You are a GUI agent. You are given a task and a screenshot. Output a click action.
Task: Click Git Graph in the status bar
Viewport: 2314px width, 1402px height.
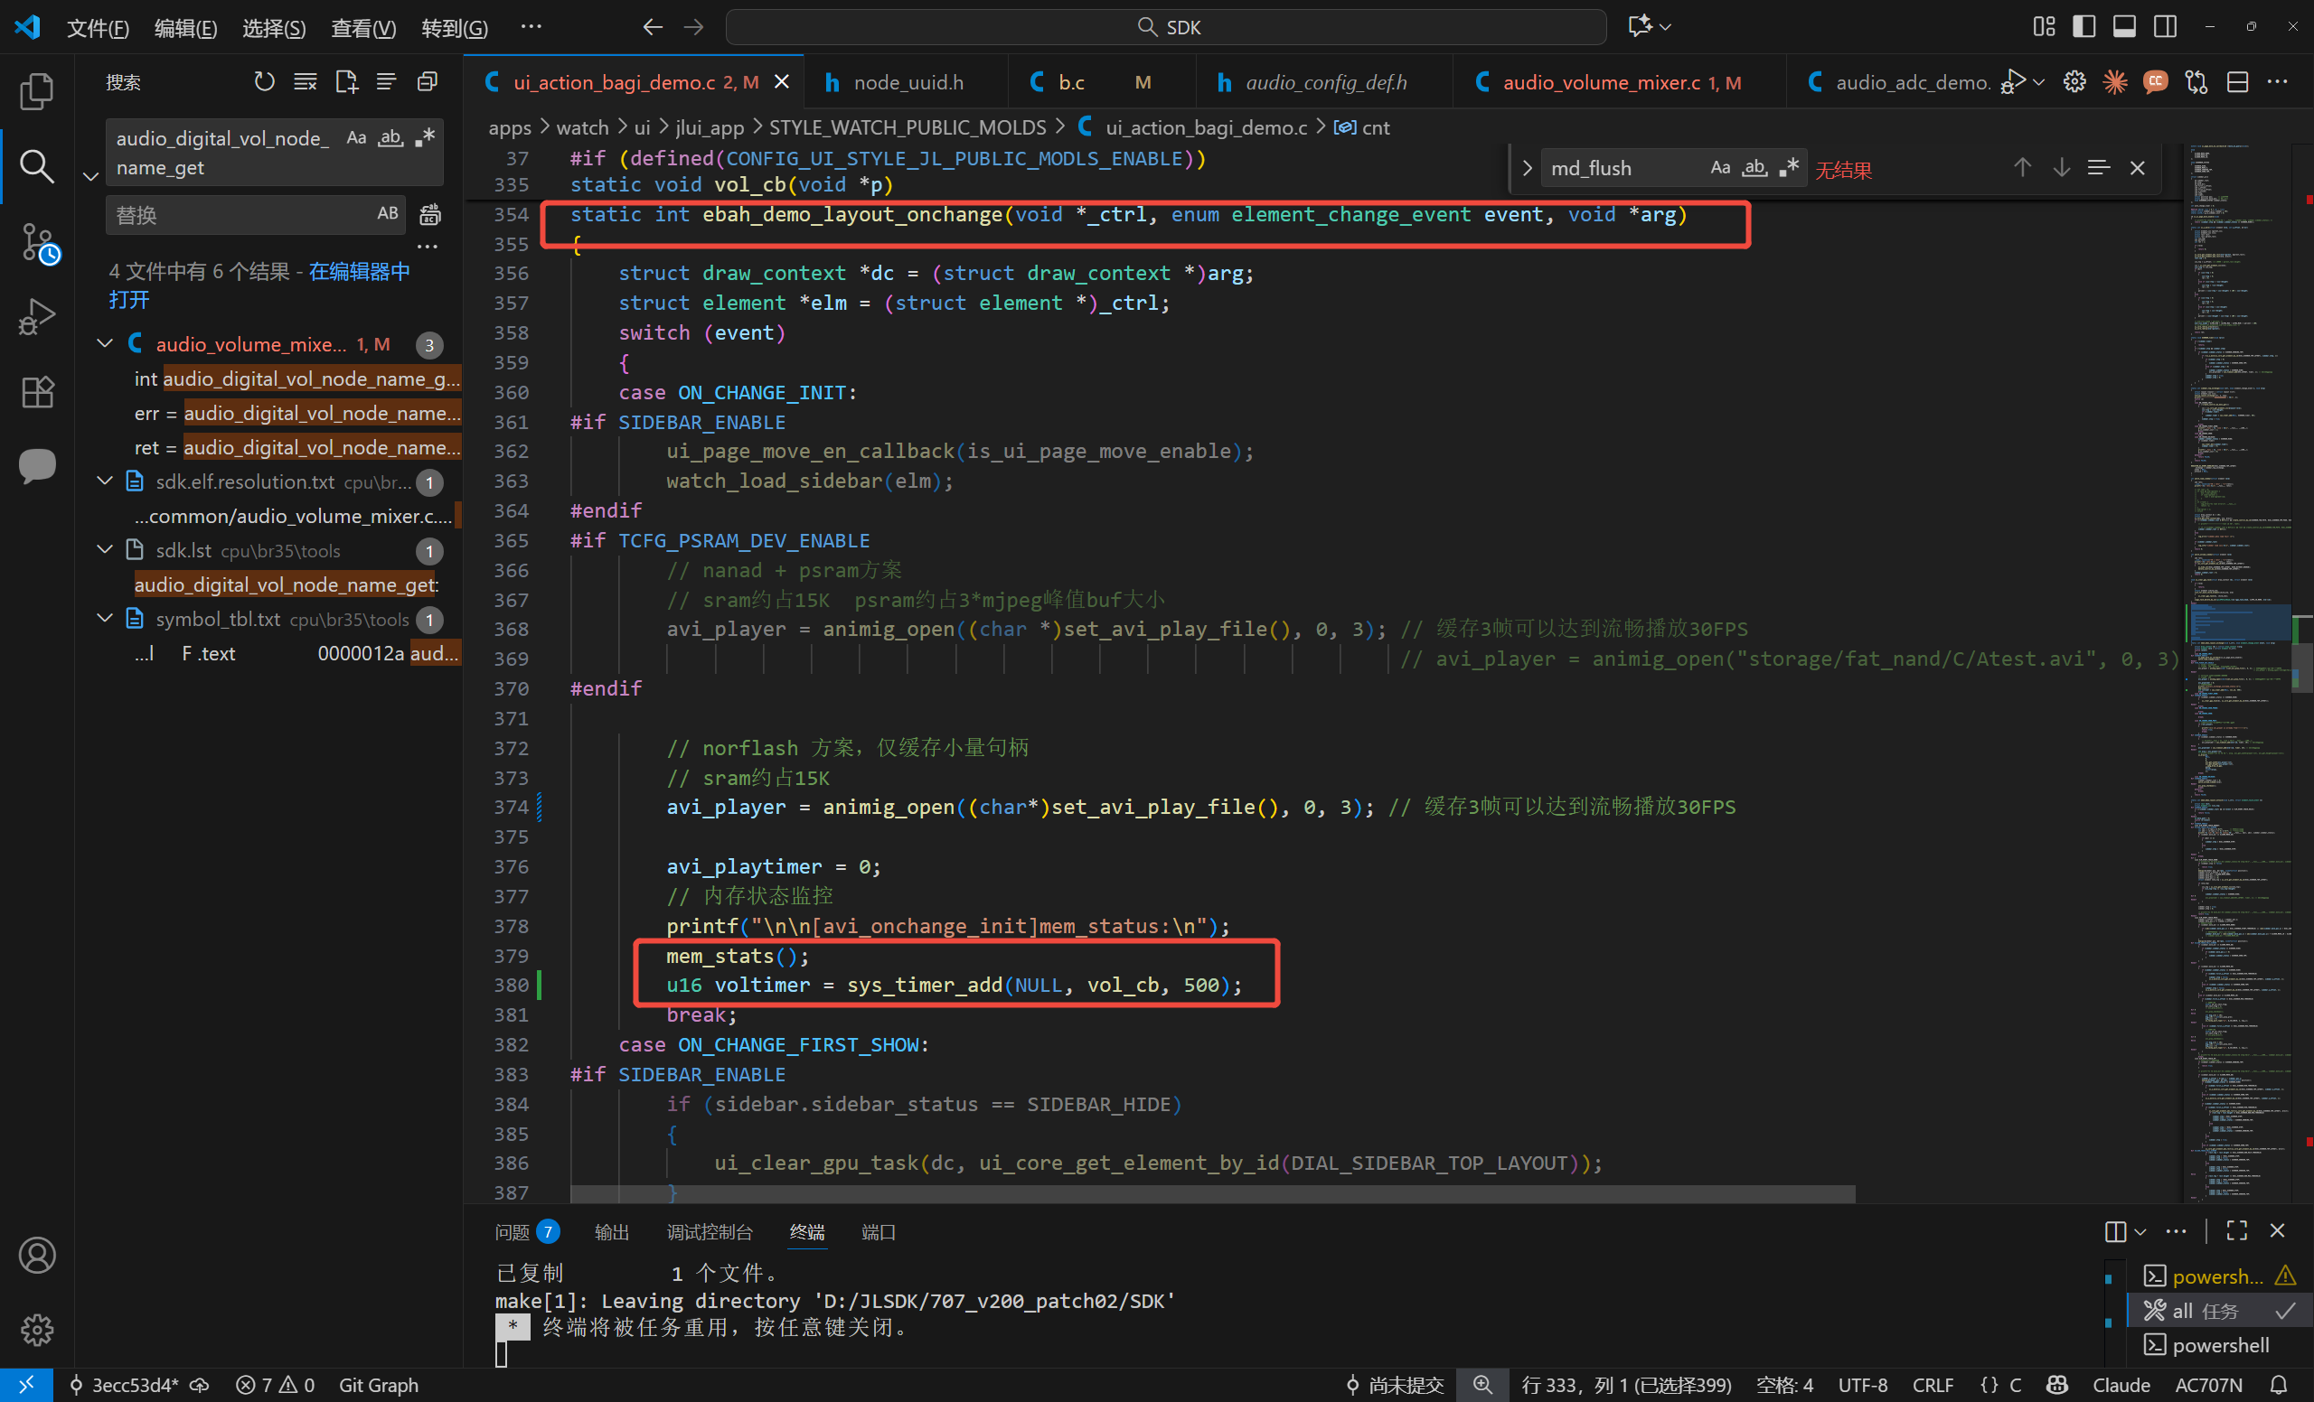tap(379, 1385)
